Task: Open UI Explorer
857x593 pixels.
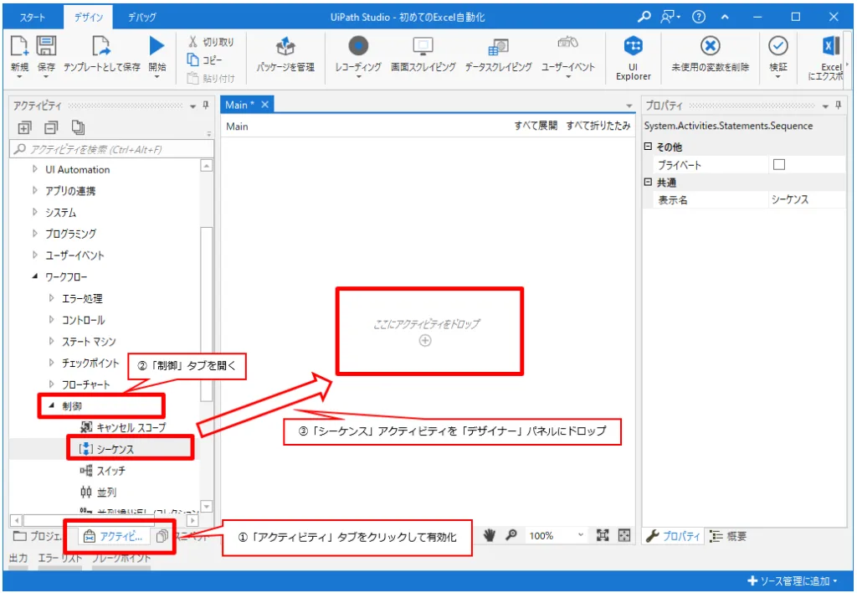Action: (632, 56)
